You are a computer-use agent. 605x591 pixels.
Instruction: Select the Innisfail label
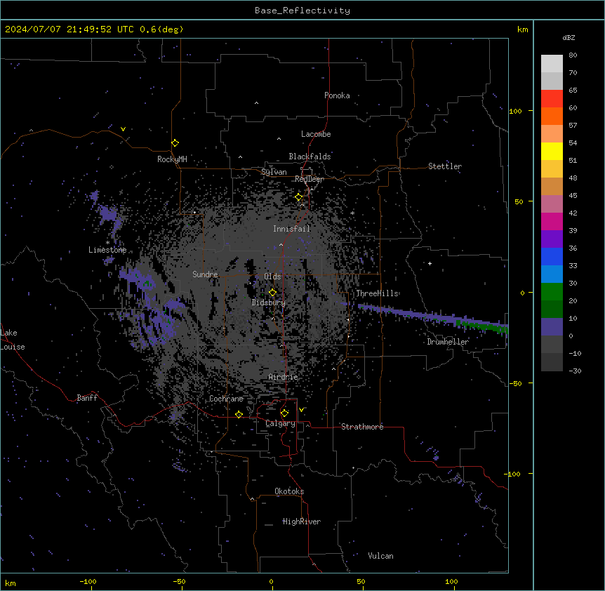292,229
